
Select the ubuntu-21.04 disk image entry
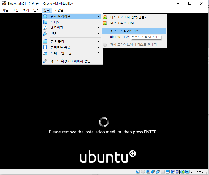(120, 37)
